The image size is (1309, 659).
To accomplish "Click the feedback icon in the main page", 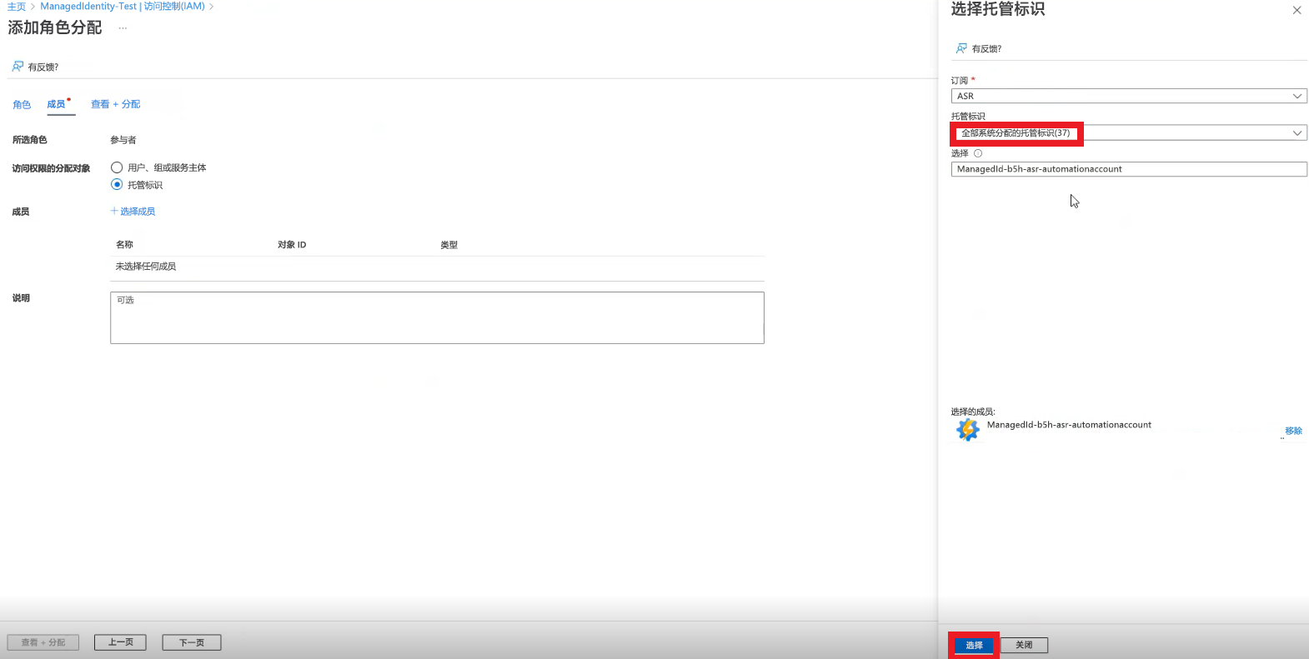I will click(18, 67).
